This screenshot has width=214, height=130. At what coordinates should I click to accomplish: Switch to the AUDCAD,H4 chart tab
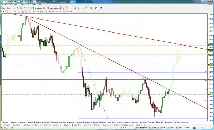(x=57, y=125)
